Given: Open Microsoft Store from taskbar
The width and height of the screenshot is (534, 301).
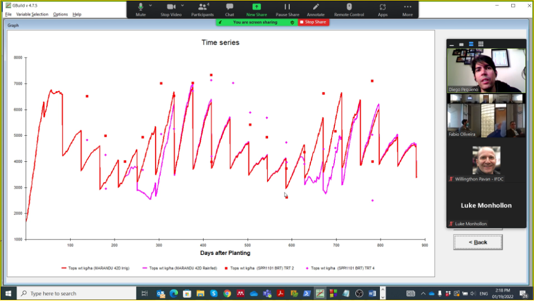Looking at the screenshot, I should pyautogui.click(x=187, y=294).
